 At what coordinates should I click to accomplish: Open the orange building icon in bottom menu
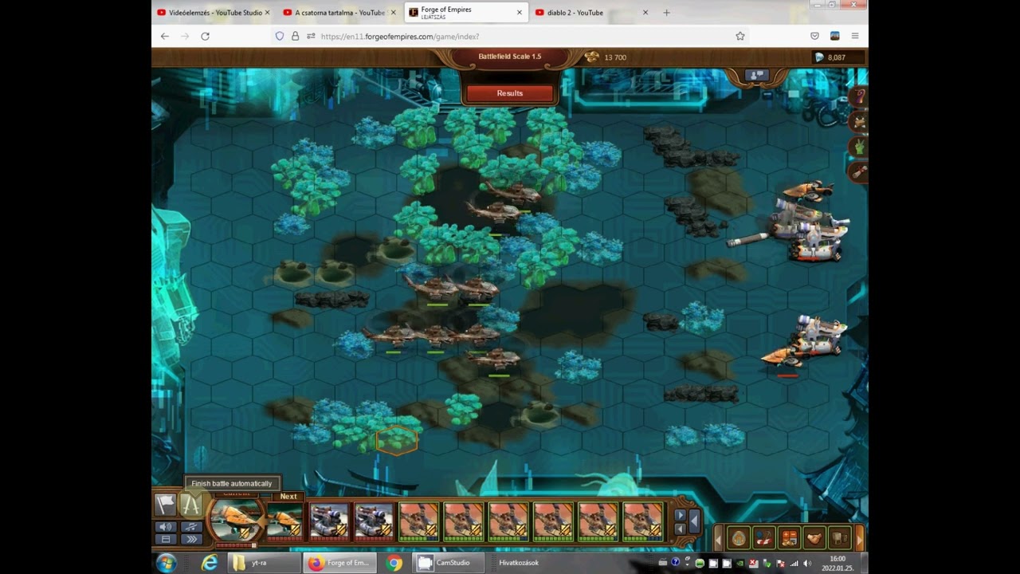789,538
